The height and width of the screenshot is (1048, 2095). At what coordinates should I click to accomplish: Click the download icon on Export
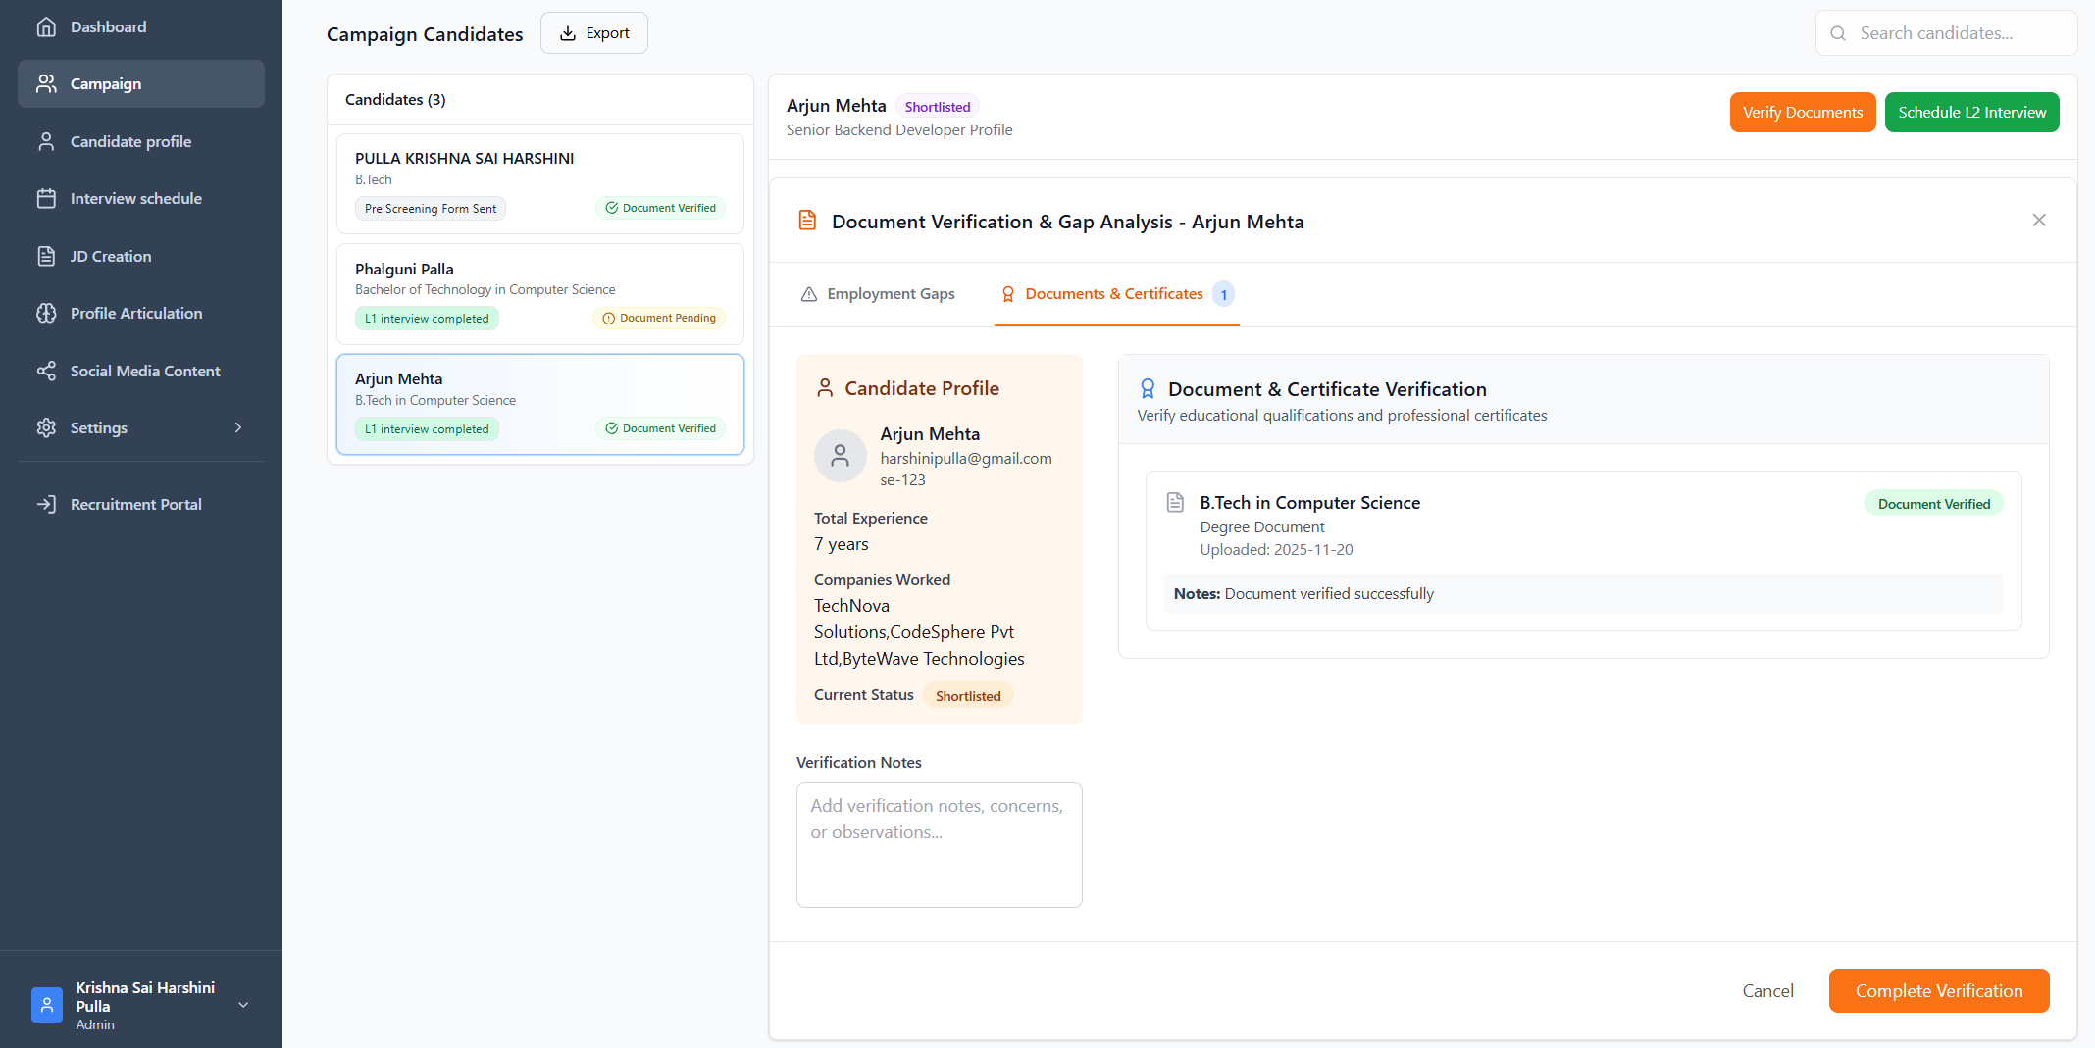tap(568, 33)
